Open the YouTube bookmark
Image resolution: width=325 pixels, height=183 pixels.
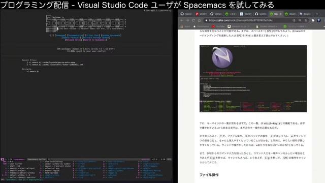click(x=218, y=26)
